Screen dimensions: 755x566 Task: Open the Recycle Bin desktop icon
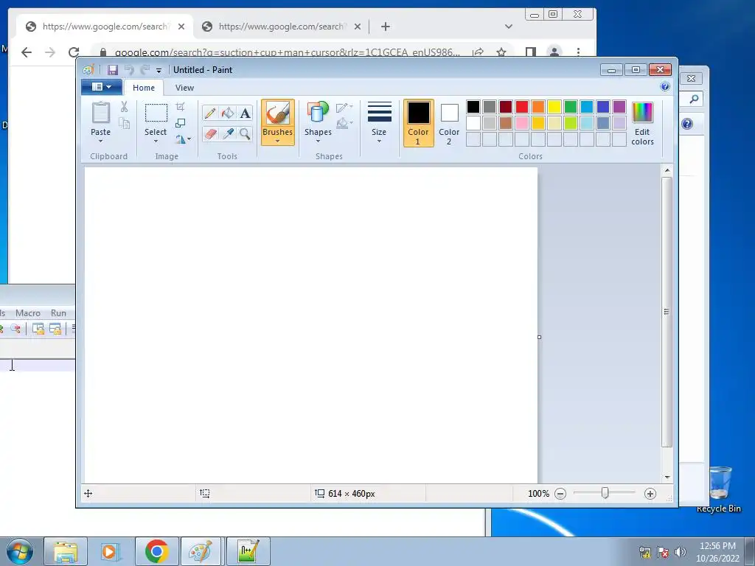pos(719,489)
